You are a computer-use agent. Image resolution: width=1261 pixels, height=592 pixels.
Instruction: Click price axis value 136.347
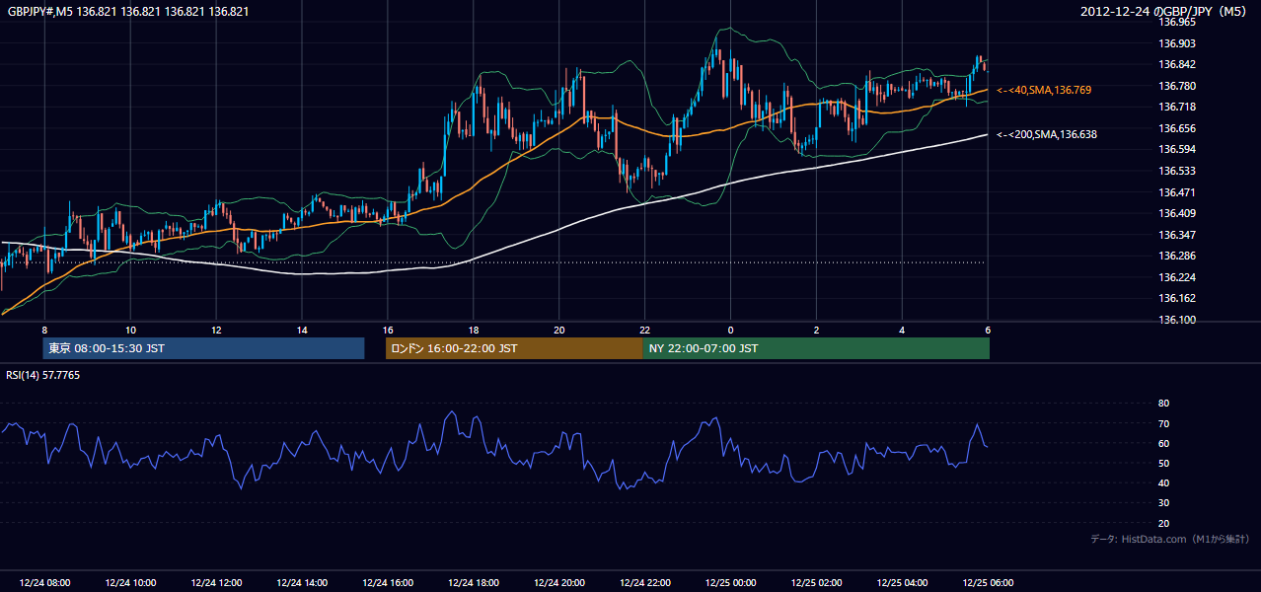[x=1177, y=235]
